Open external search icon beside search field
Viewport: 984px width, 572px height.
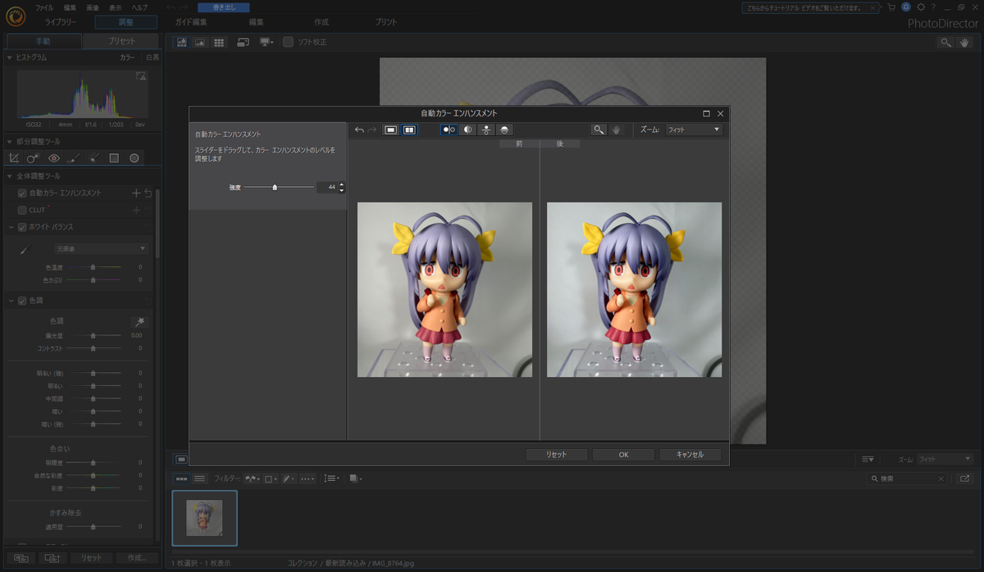[964, 478]
